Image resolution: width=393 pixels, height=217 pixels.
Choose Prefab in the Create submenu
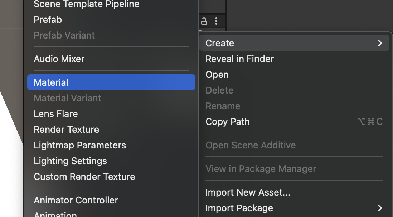click(48, 20)
